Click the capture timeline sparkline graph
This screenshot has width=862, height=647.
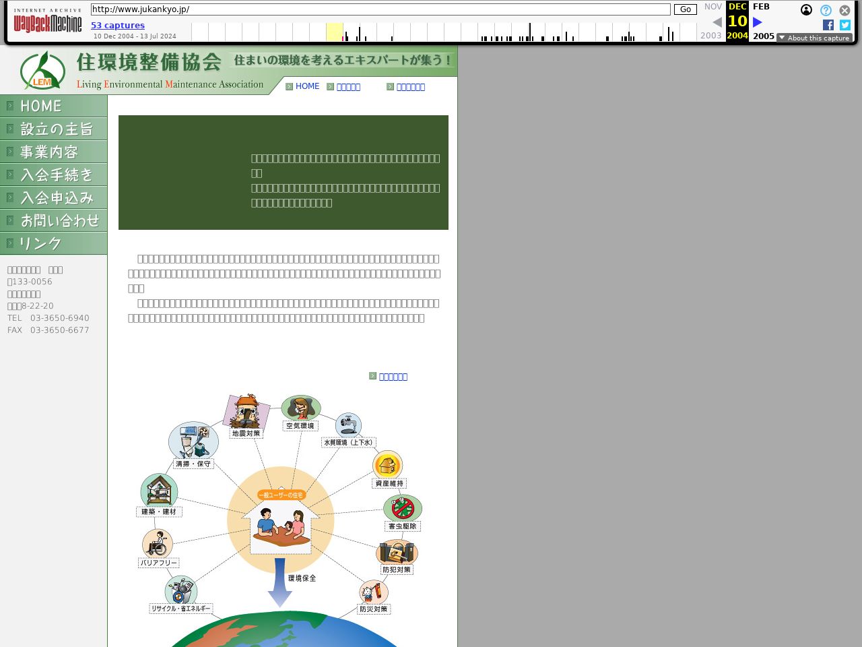click(444, 32)
